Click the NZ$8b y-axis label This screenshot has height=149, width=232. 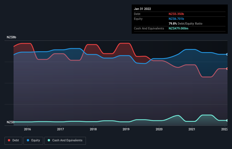11,37
